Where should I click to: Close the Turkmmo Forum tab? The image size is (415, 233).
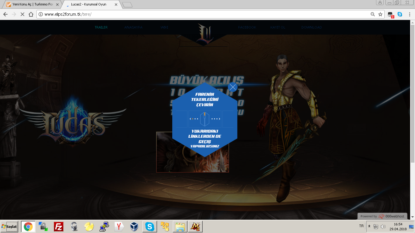(57, 5)
